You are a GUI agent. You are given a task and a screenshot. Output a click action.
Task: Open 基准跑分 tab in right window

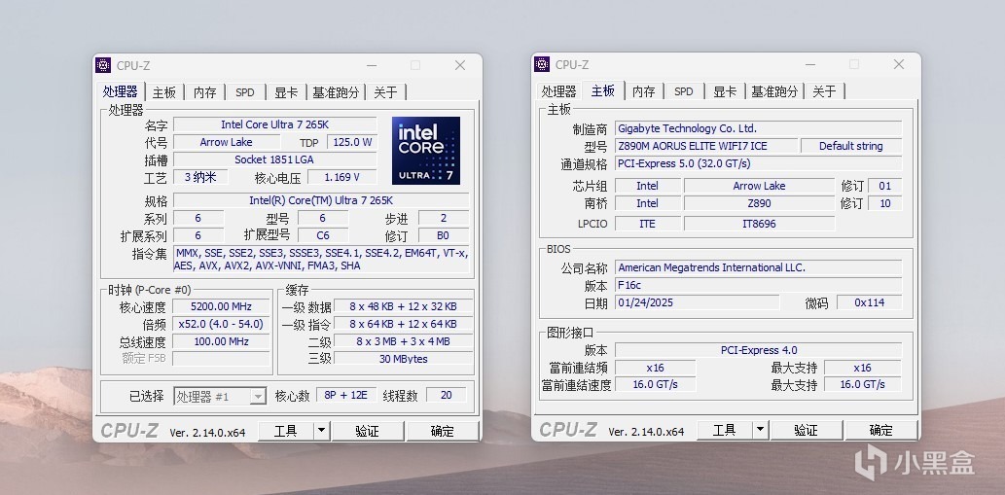[774, 91]
